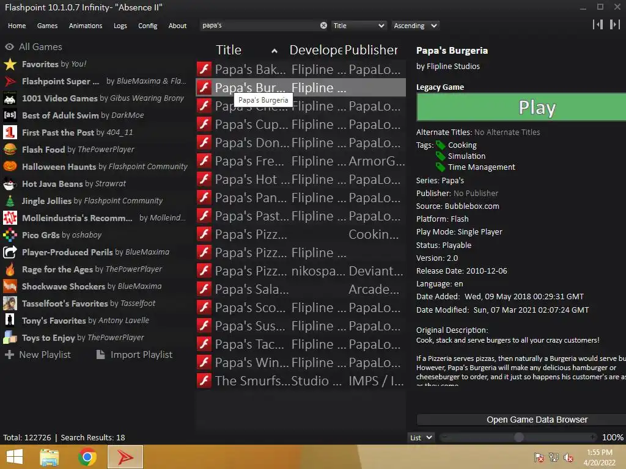Select Papa's Freezeria row by ArmorGames

pos(301,161)
